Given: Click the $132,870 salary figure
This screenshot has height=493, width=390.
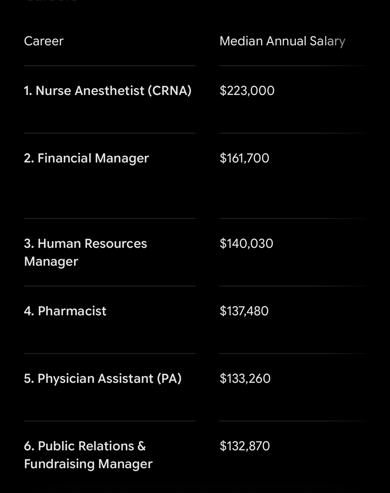Looking at the screenshot, I should point(245,446).
